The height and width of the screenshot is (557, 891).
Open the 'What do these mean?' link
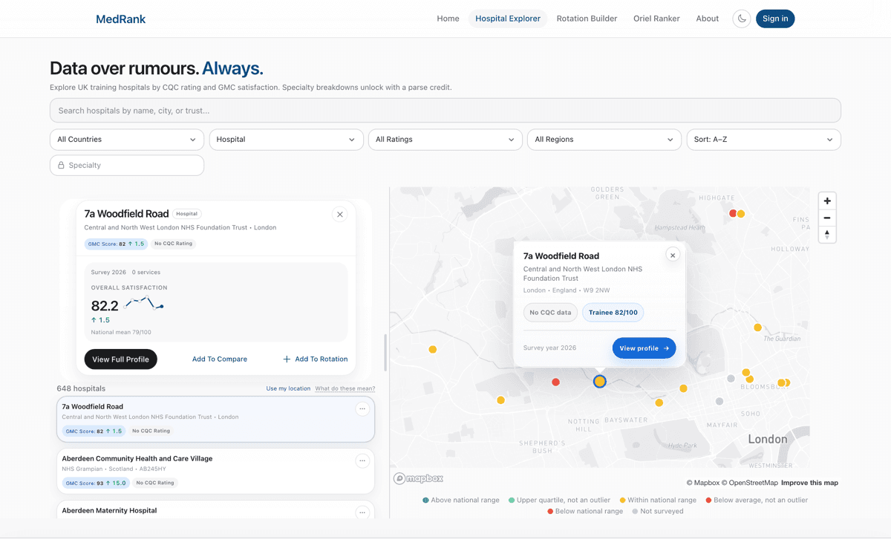coord(345,388)
